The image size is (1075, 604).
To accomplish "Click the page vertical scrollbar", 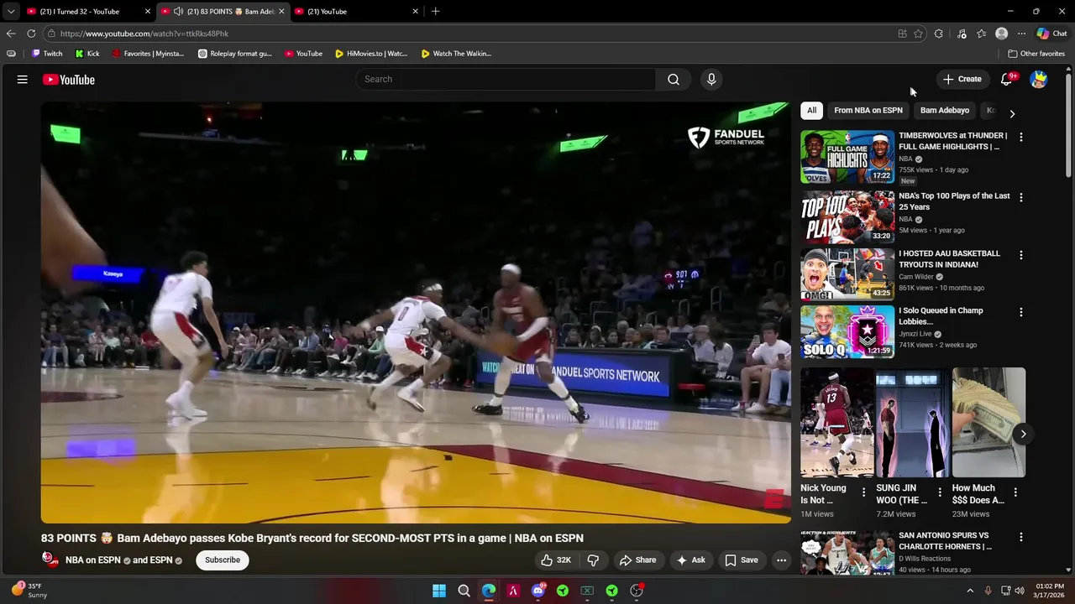I will pos(1068,126).
